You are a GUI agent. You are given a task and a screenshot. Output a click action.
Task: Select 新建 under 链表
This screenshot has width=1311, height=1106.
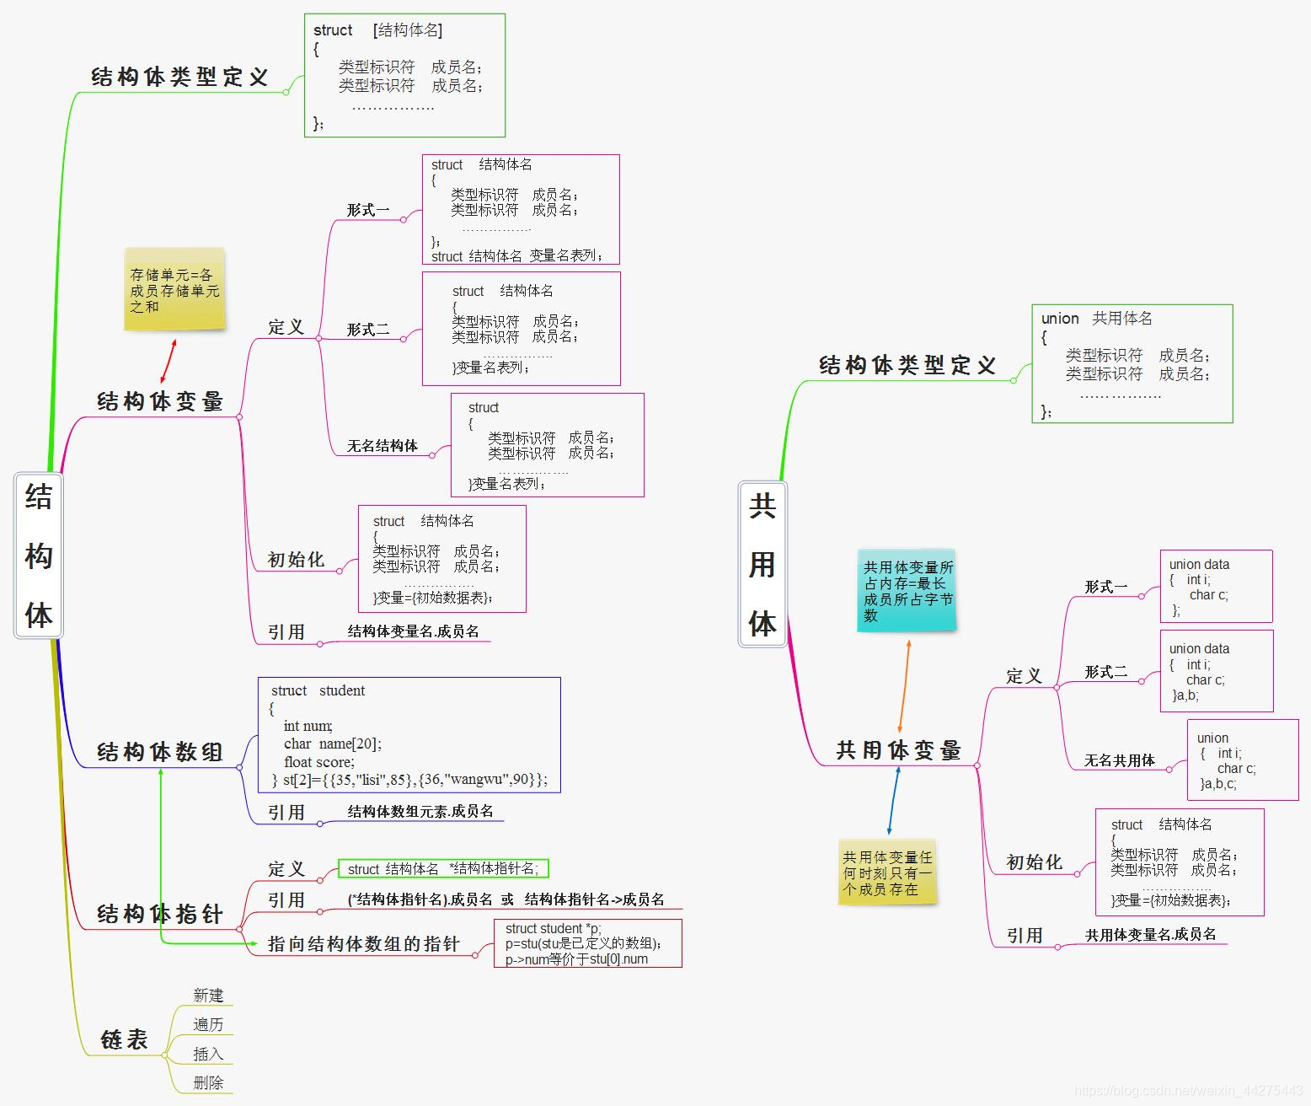point(208,996)
